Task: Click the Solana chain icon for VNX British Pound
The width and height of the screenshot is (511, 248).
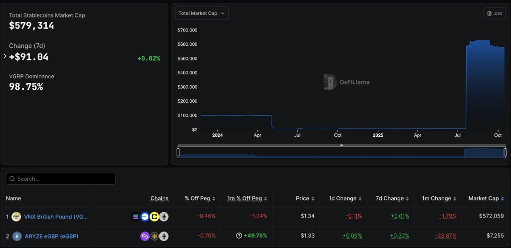Action: pyautogui.click(x=135, y=217)
